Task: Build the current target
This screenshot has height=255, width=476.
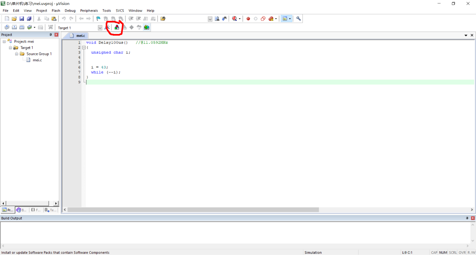Action: point(14,27)
